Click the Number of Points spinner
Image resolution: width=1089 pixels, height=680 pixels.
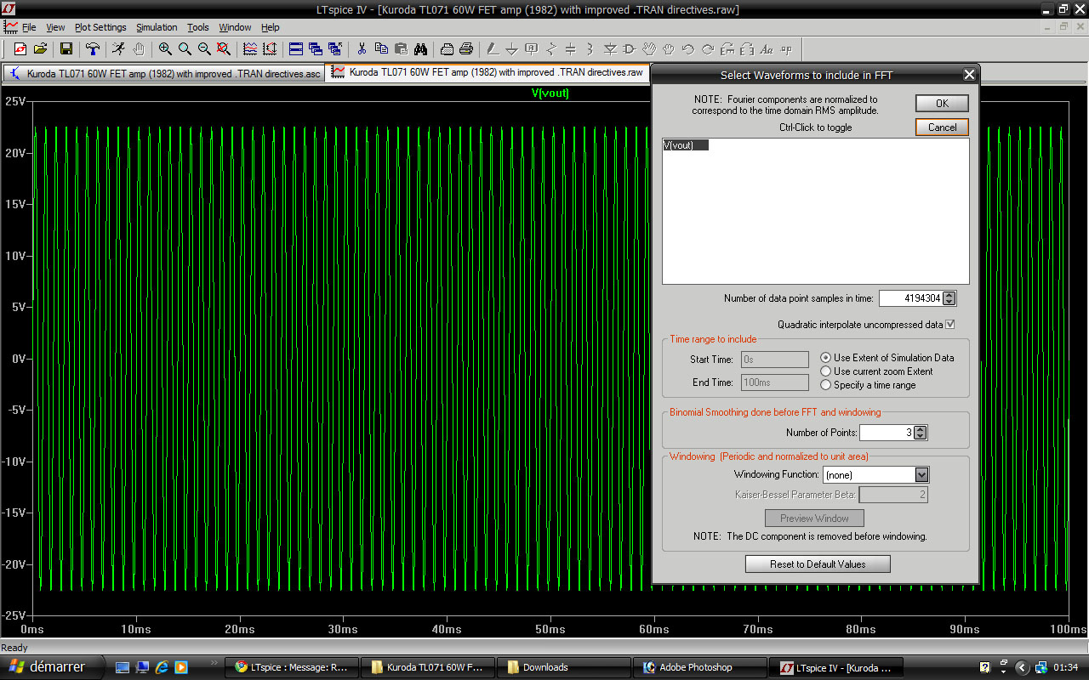pos(921,433)
